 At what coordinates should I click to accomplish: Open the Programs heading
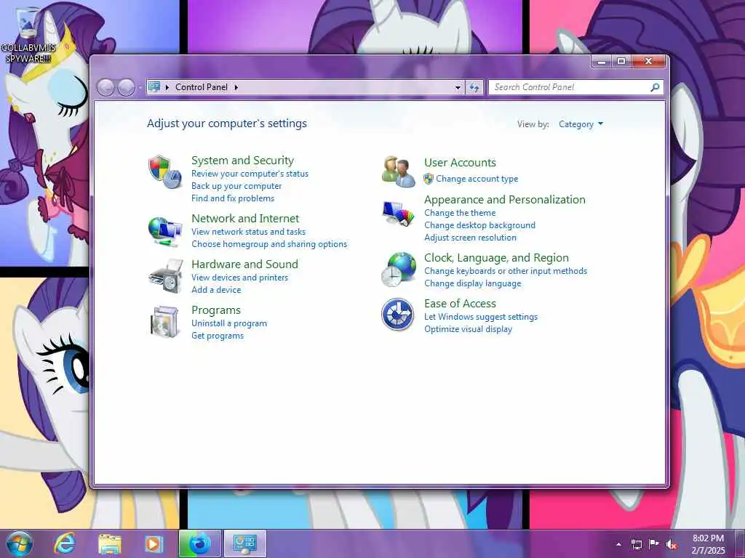(216, 310)
